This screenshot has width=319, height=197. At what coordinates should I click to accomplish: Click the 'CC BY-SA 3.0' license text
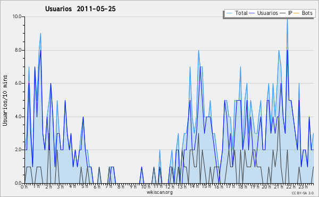coord(303,193)
